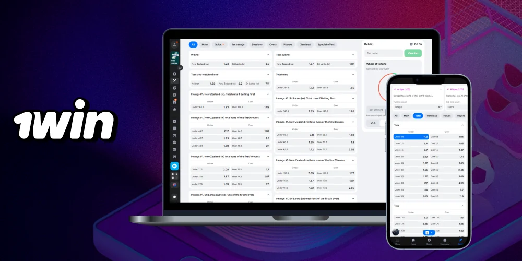Image resolution: width=522 pixels, height=261 pixels.
Task: Collapse New Zealand first 8 overs market
Action: pos(353,122)
